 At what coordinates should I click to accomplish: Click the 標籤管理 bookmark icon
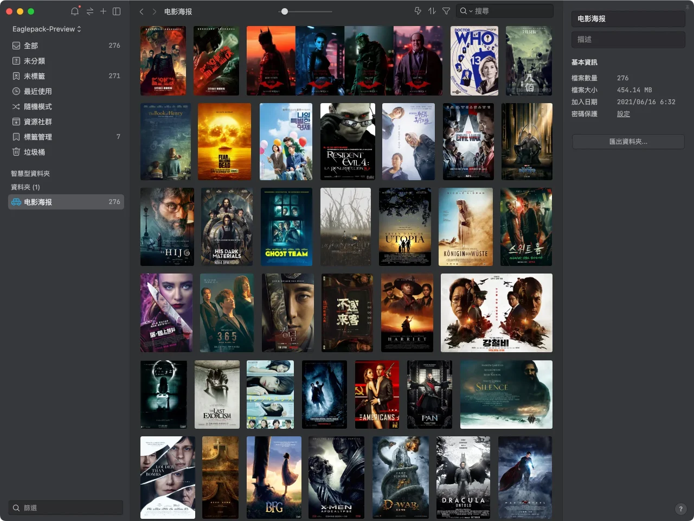[x=16, y=137]
